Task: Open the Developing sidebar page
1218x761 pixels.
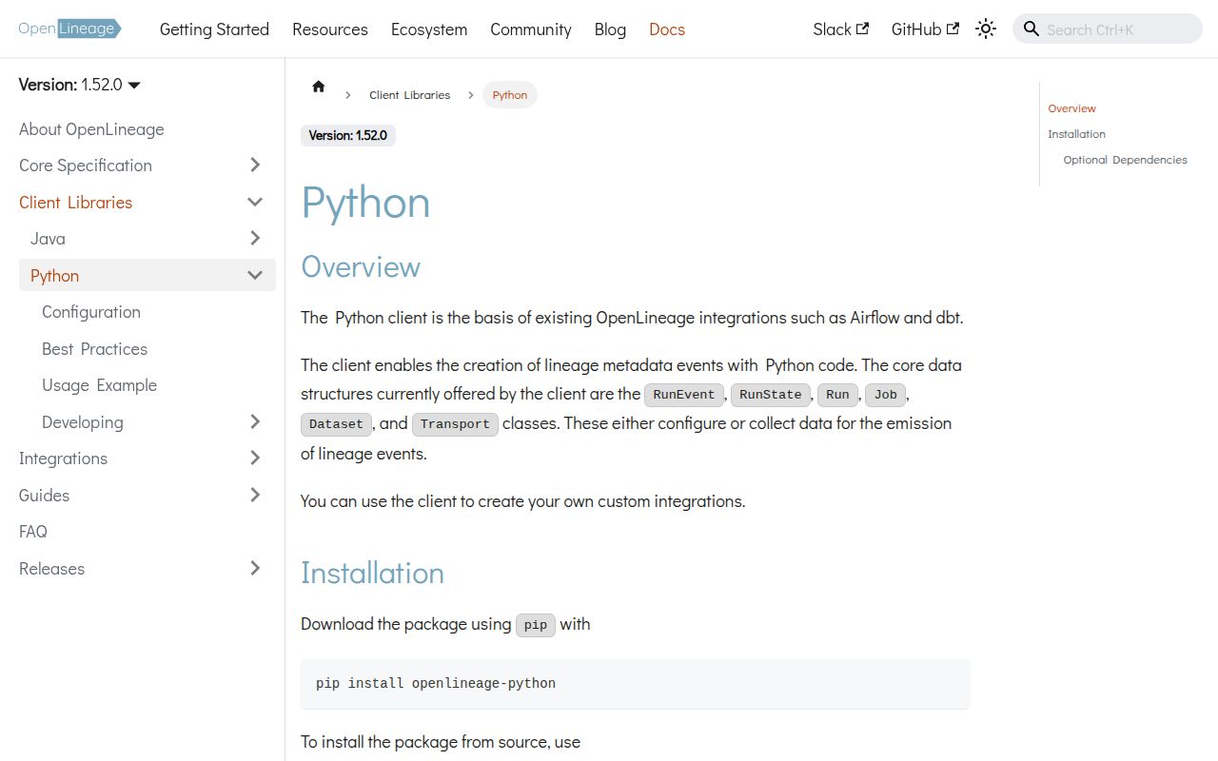Action: (83, 422)
